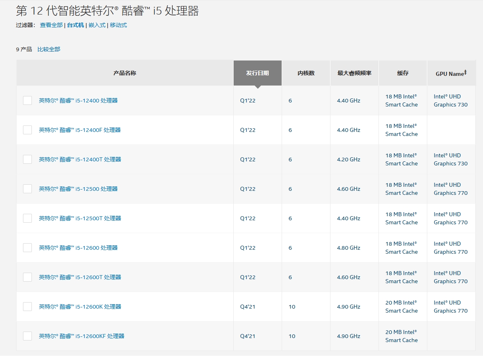
Task: Click the 比较全部 link
Action: (x=48, y=49)
